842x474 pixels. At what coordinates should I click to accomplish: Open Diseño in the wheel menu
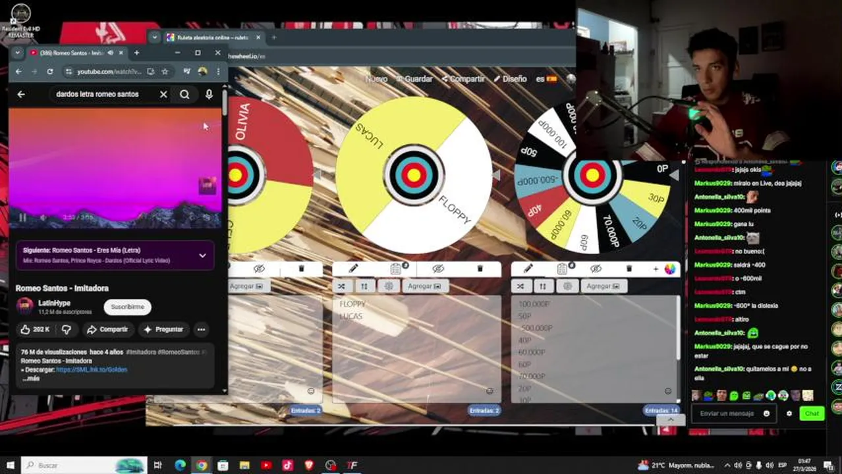510,79
